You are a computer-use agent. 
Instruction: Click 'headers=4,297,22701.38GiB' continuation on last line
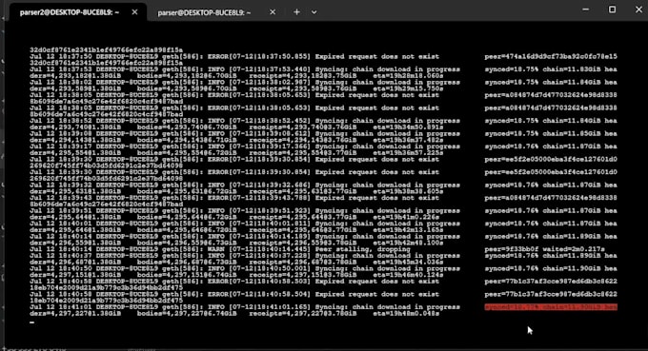tap(75, 314)
